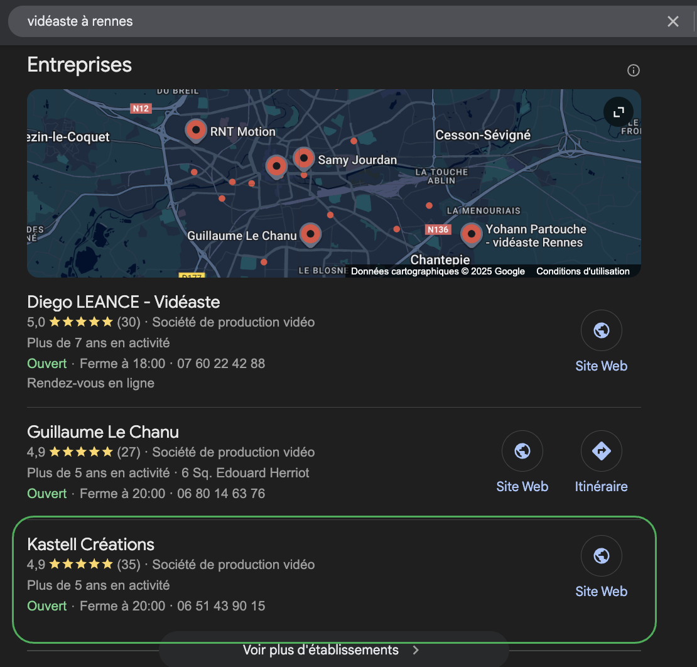Screen dimensions: 697x667
Task: Click the unlabeled large pin left of Samy Jourdan
Action: 276,166
